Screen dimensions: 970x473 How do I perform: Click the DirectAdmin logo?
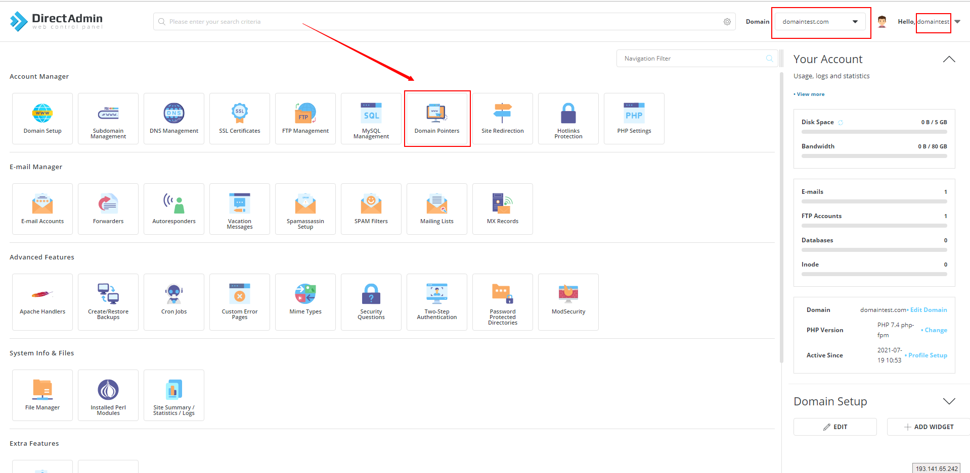(x=56, y=21)
